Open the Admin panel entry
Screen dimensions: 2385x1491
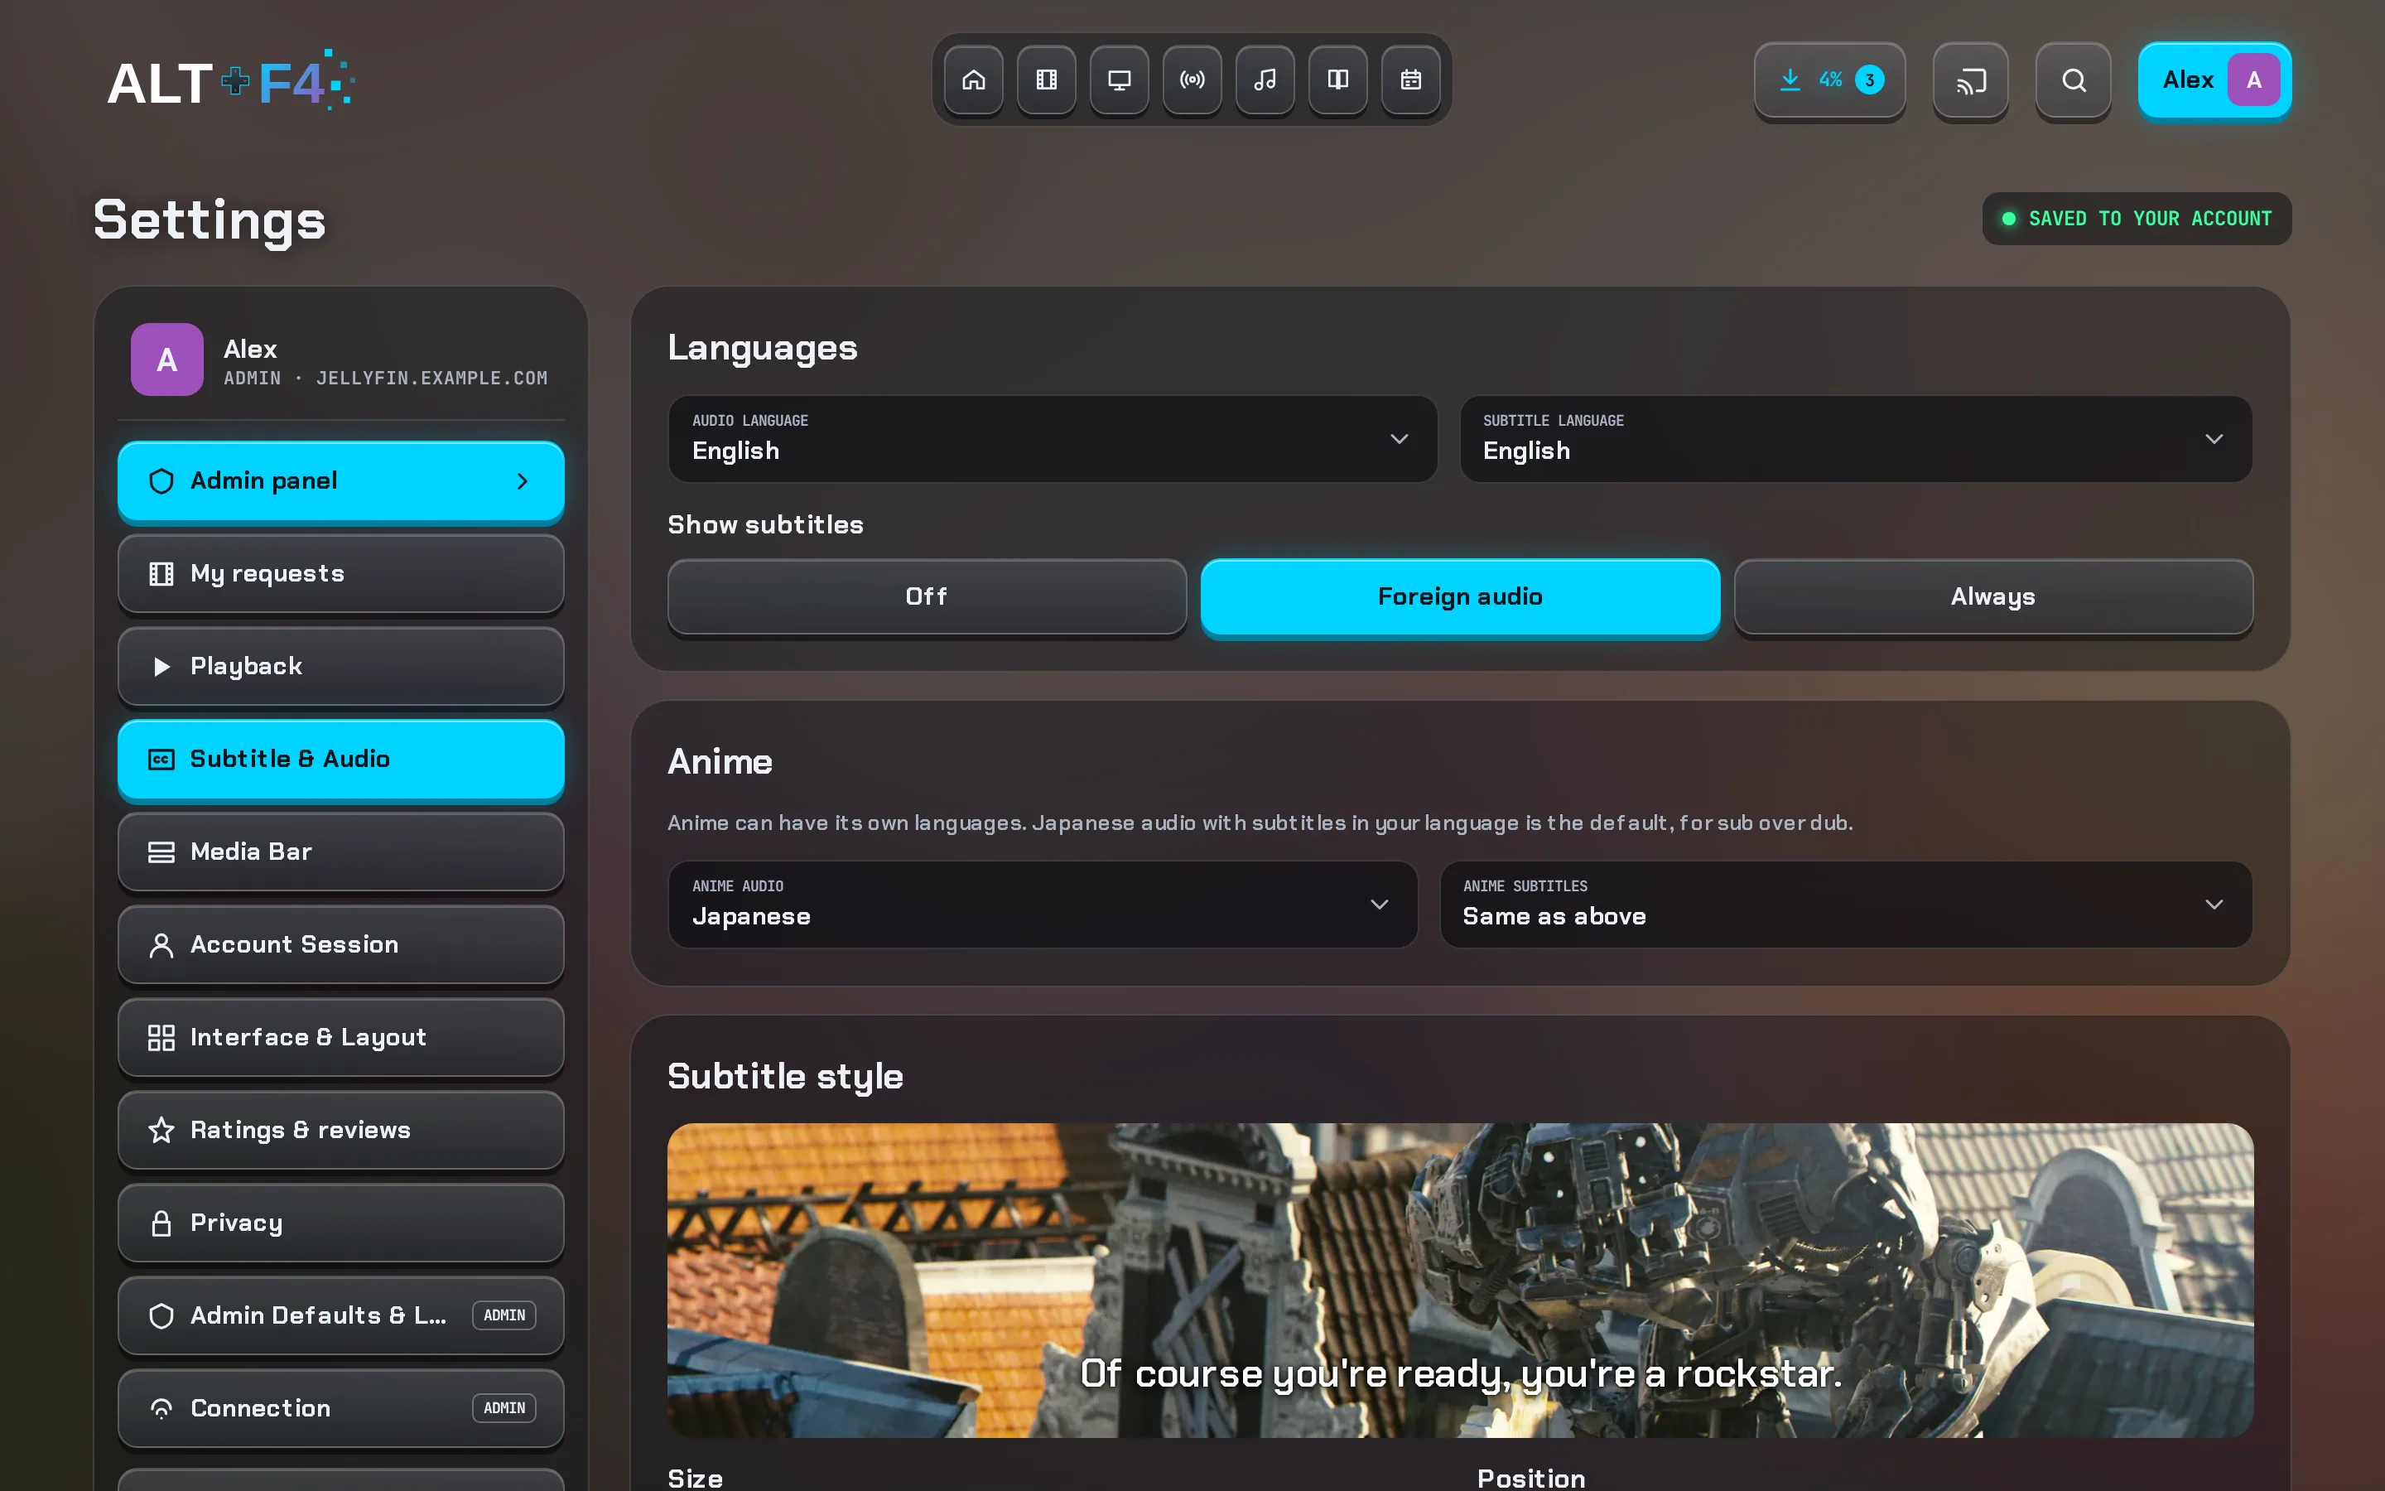pyautogui.click(x=341, y=481)
